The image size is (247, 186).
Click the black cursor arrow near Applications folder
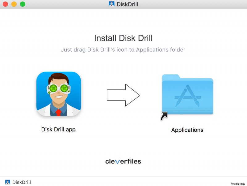pyautogui.click(x=163, y=116)
